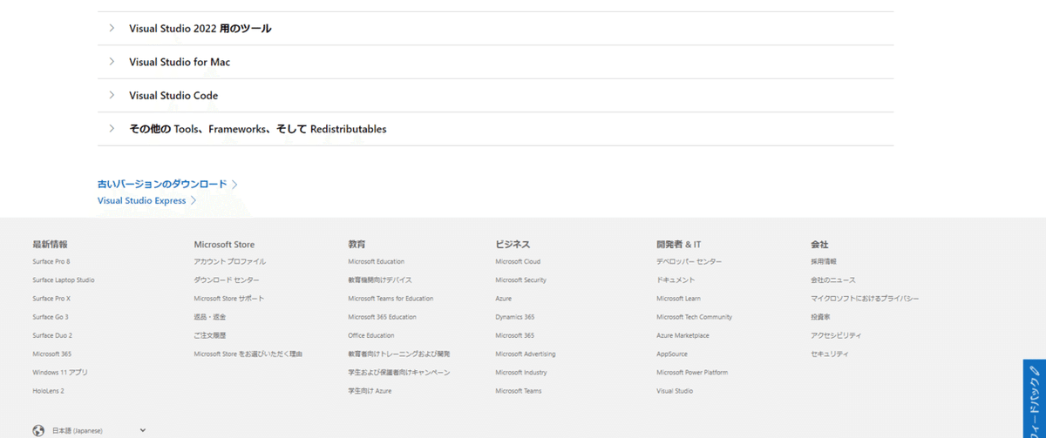Open the Visual Studio Express link

pos(146,200)
